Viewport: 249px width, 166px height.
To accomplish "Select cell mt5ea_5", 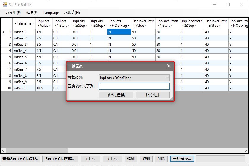I will 24,57.
